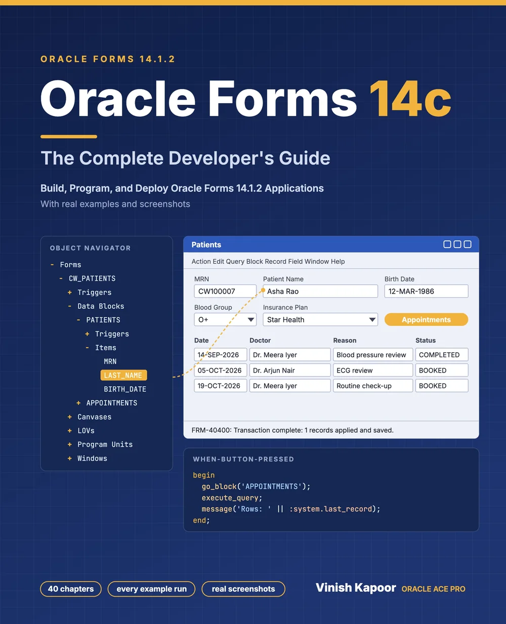
Task: Collapse the Data Blocks node
Action: tap(69, 306)
